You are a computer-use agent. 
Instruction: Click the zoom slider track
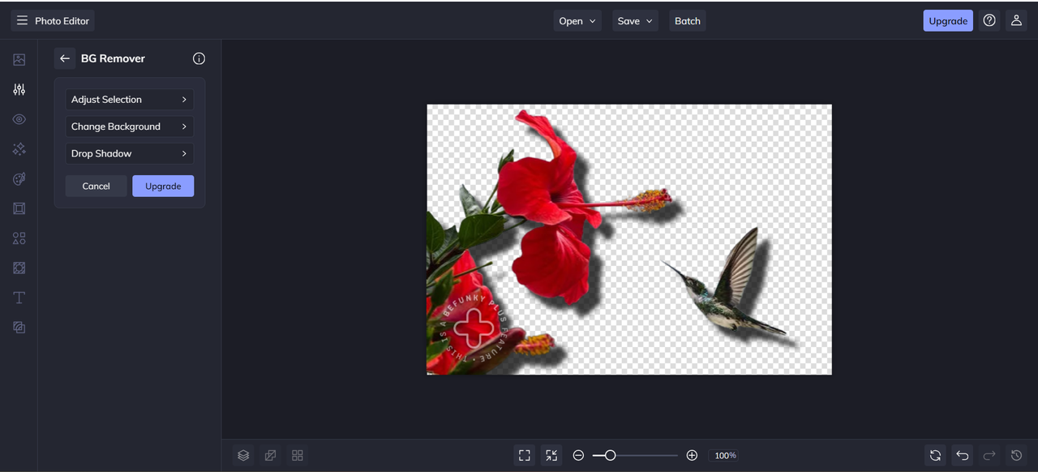point(645,456)
